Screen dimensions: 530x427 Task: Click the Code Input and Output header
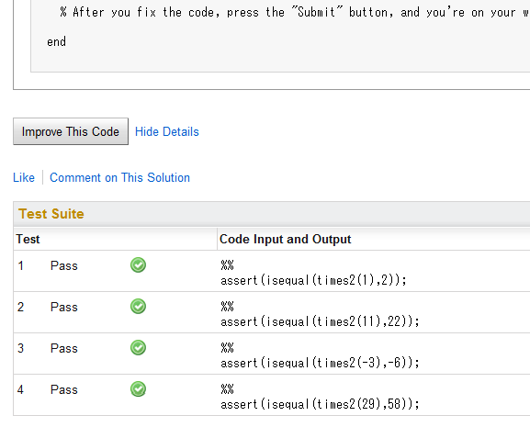(x=285, y=239)
